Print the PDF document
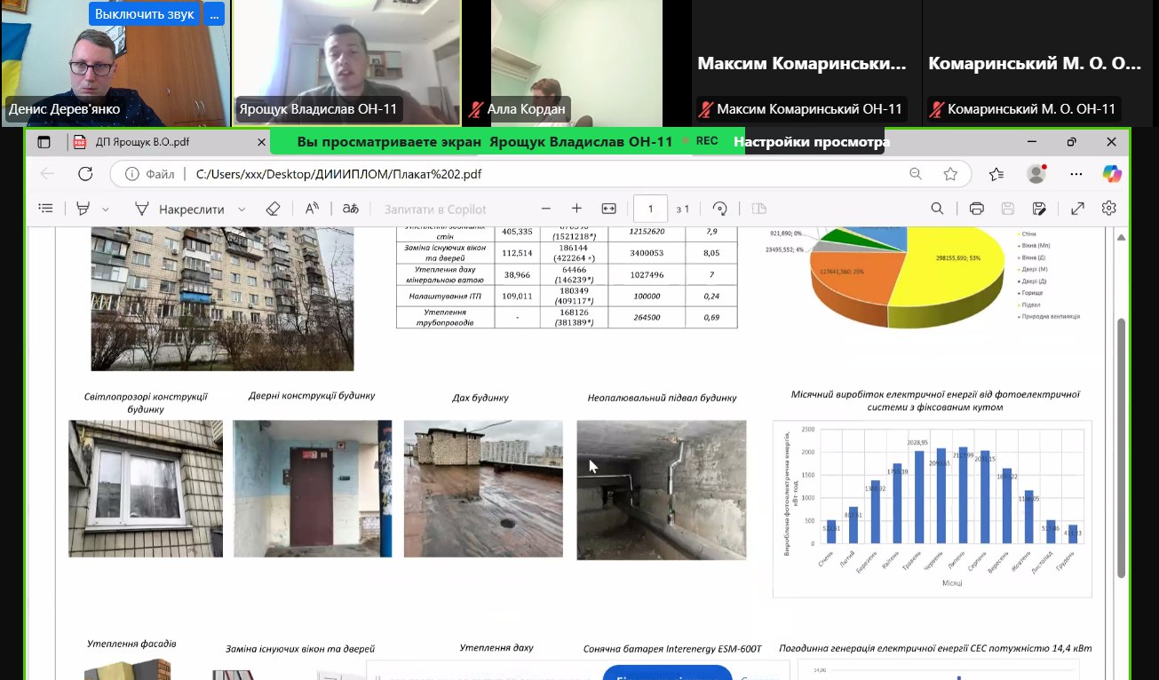Image resolution: width=1159 pixels, height=680 pixels. [x=977, y=209]
